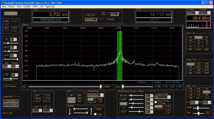This screenshot has width=214, height=119.
Task: Open the Setup menu
Action: [x=4, y=7]
